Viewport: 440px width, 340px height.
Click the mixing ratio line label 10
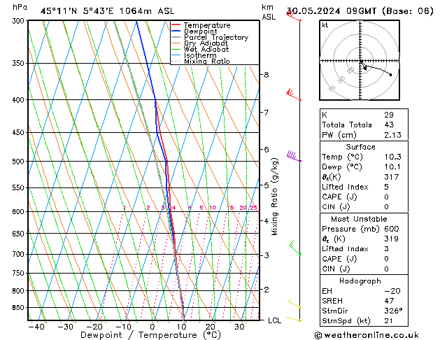click(213, 208)
